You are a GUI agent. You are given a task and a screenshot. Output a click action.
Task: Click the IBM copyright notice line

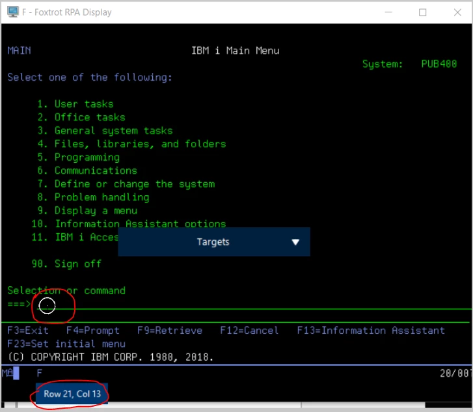(111, 357)
